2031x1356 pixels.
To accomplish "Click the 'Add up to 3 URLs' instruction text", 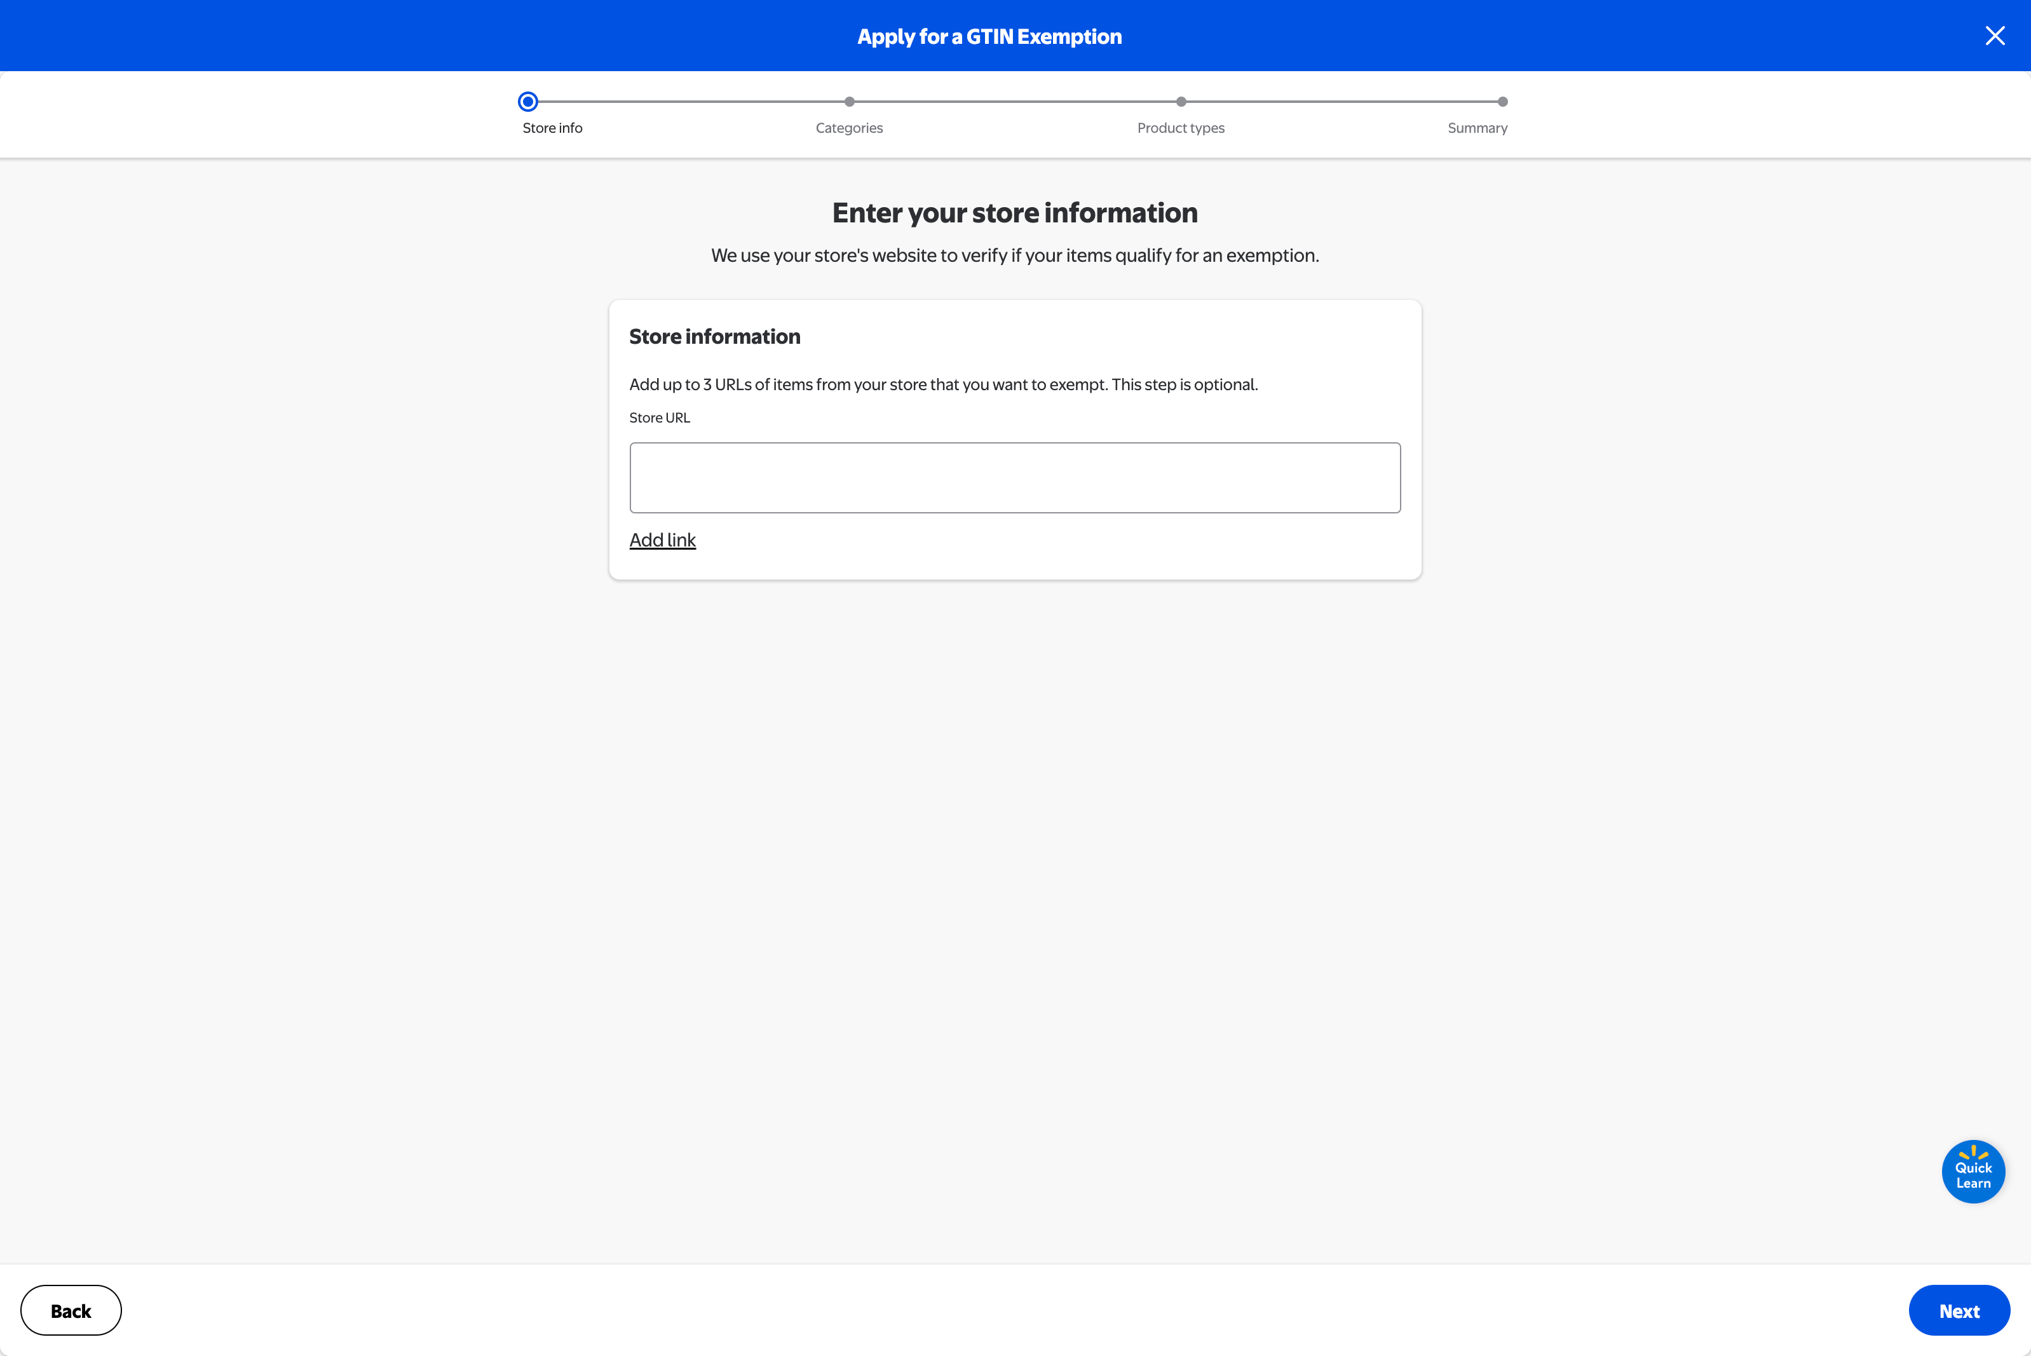I will pos(943,384).
